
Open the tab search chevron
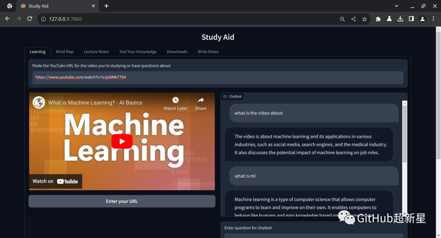(396, 6)
